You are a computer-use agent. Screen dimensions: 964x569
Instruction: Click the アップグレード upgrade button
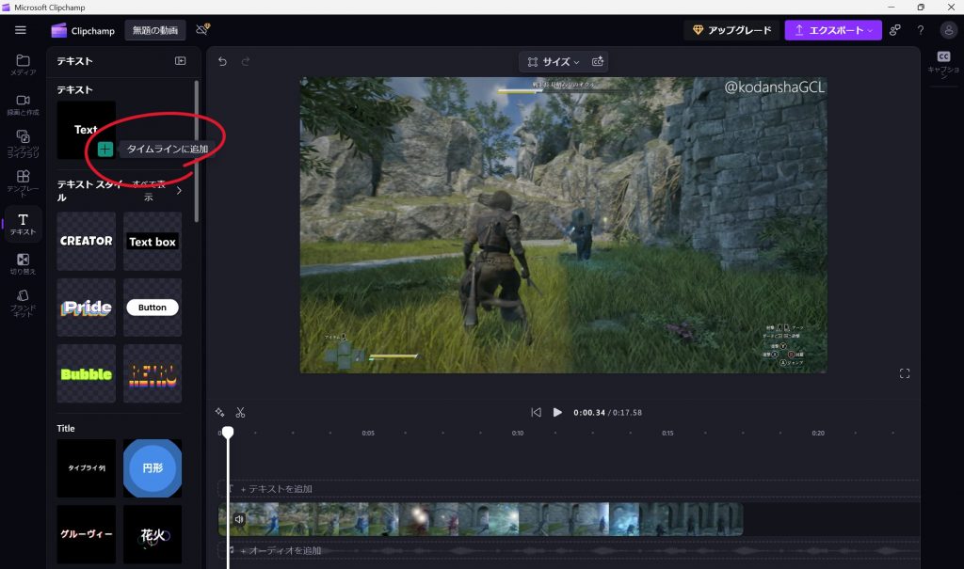tap(731, 30)
